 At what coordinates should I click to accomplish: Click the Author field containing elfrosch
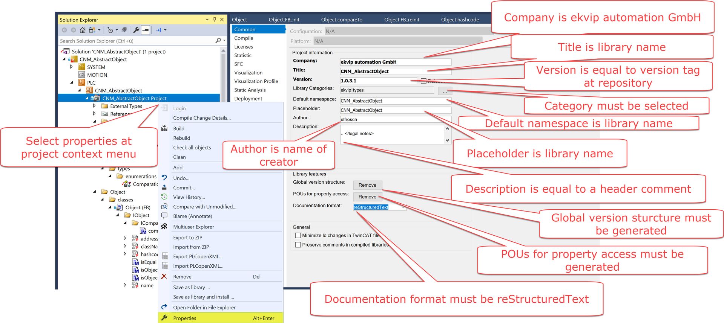point(396,119)
